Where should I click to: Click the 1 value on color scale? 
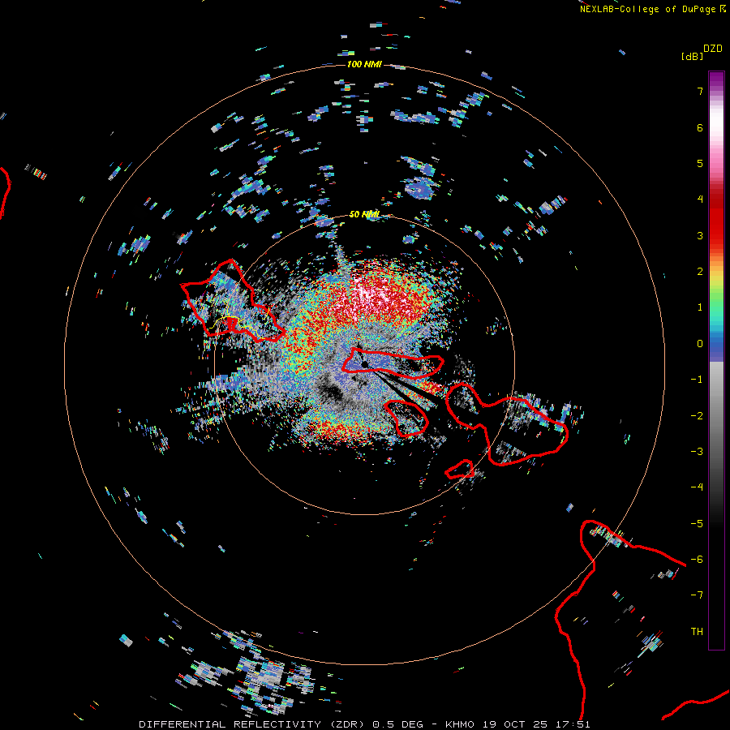(700, 307)
